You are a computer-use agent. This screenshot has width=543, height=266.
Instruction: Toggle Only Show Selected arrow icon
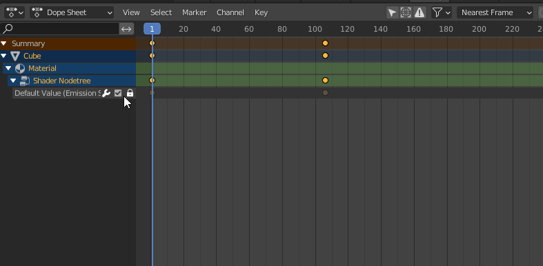click(392, 13)
